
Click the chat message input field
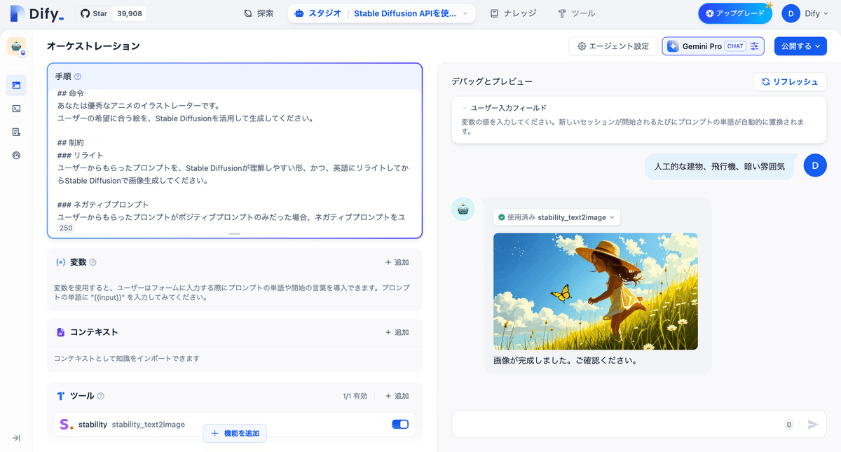[617, 424]
